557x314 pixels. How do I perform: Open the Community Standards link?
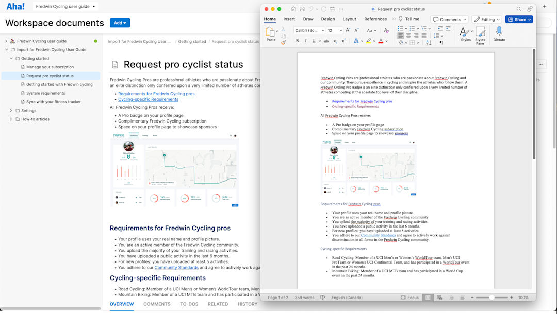(x=176, y=267)
